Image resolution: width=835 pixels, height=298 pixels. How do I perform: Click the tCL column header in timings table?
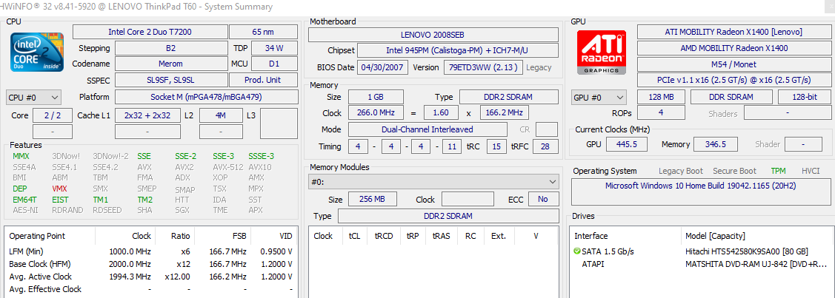(x=355, y=236)
